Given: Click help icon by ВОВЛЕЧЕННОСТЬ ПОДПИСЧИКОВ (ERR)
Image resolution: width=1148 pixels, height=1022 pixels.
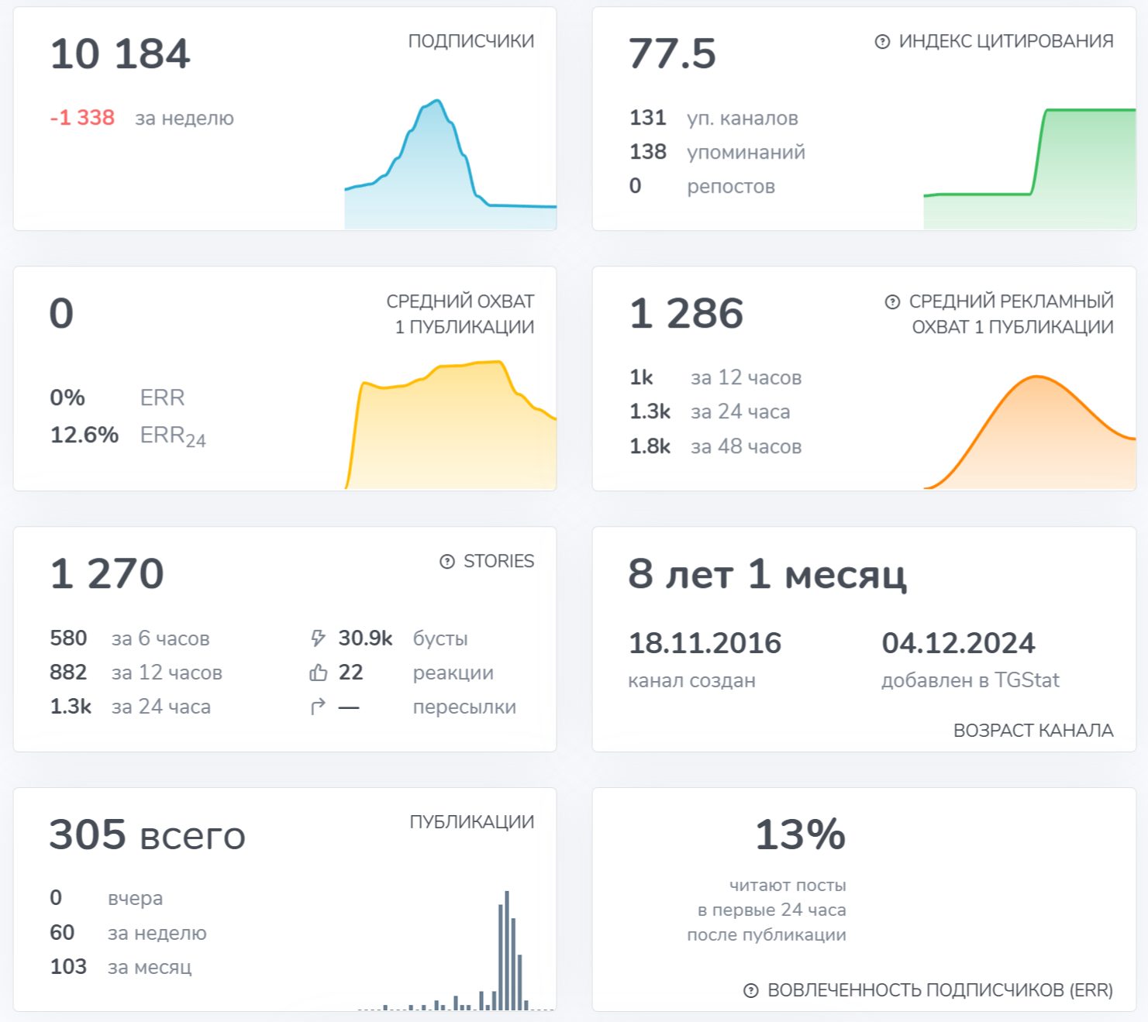Looking at the screenshot, I should 750,990.
